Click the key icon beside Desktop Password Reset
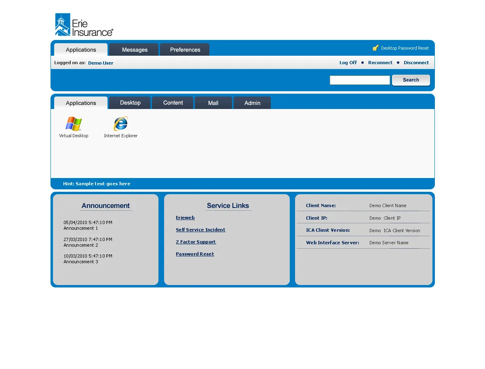Screen dimensions: 485x369 click(375, 48)
